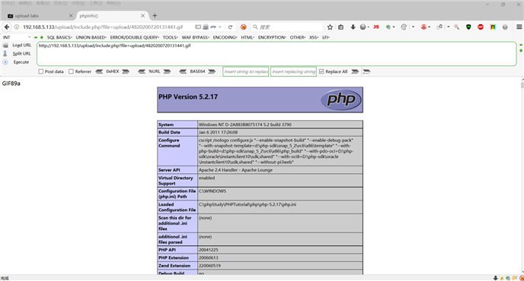
Task: Uncheck the Replace All checkbox
Action: (x=321, y=71)
